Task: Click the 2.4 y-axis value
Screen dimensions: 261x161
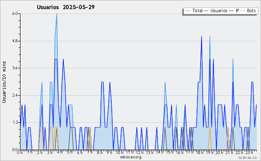Action: click(x=15, y=95)
